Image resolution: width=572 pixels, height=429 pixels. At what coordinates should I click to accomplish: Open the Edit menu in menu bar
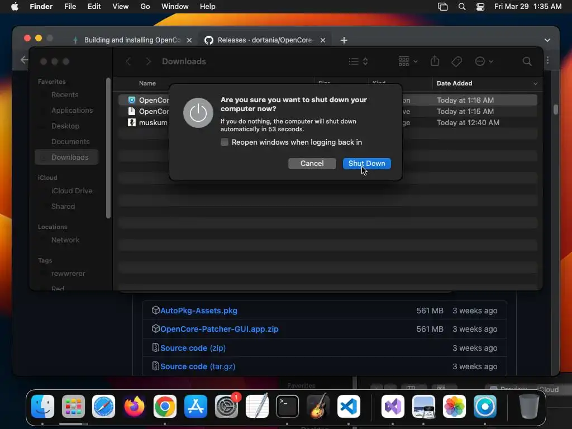coord(94,7)
